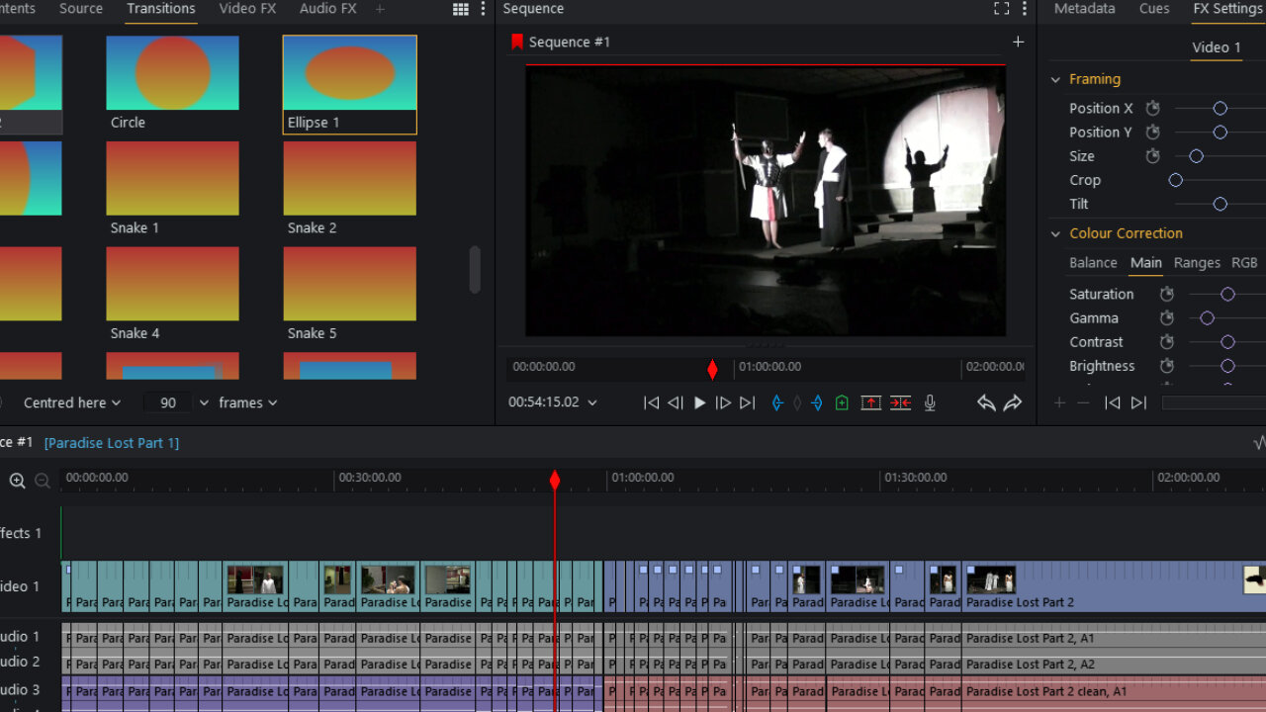The image size is (1266, 712).
Task: Go to previous keyframe in FX Settings
Action: [1113, 402]
